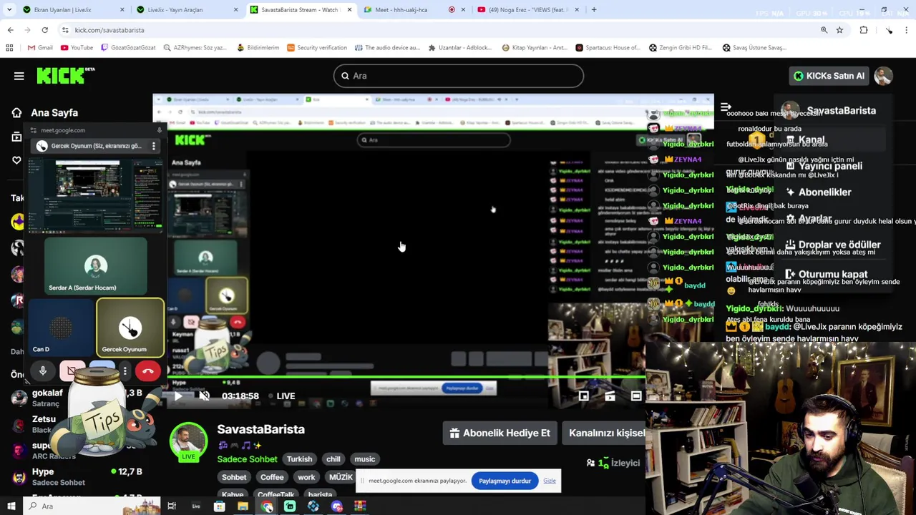The image size is (916, 515).
Task: Open the YouTube bookmark
Action: (x=77, y=47)
